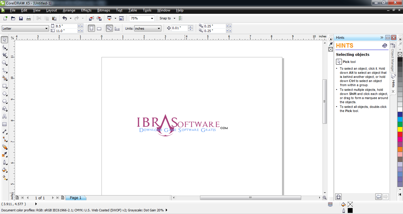
Task: Select the Connector tool
Action: pos(4,139)
